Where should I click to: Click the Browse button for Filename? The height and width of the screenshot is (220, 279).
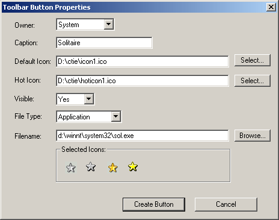coord(253,136)
